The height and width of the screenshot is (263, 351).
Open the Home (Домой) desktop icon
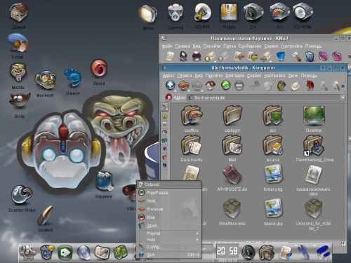tap(19, 13)
